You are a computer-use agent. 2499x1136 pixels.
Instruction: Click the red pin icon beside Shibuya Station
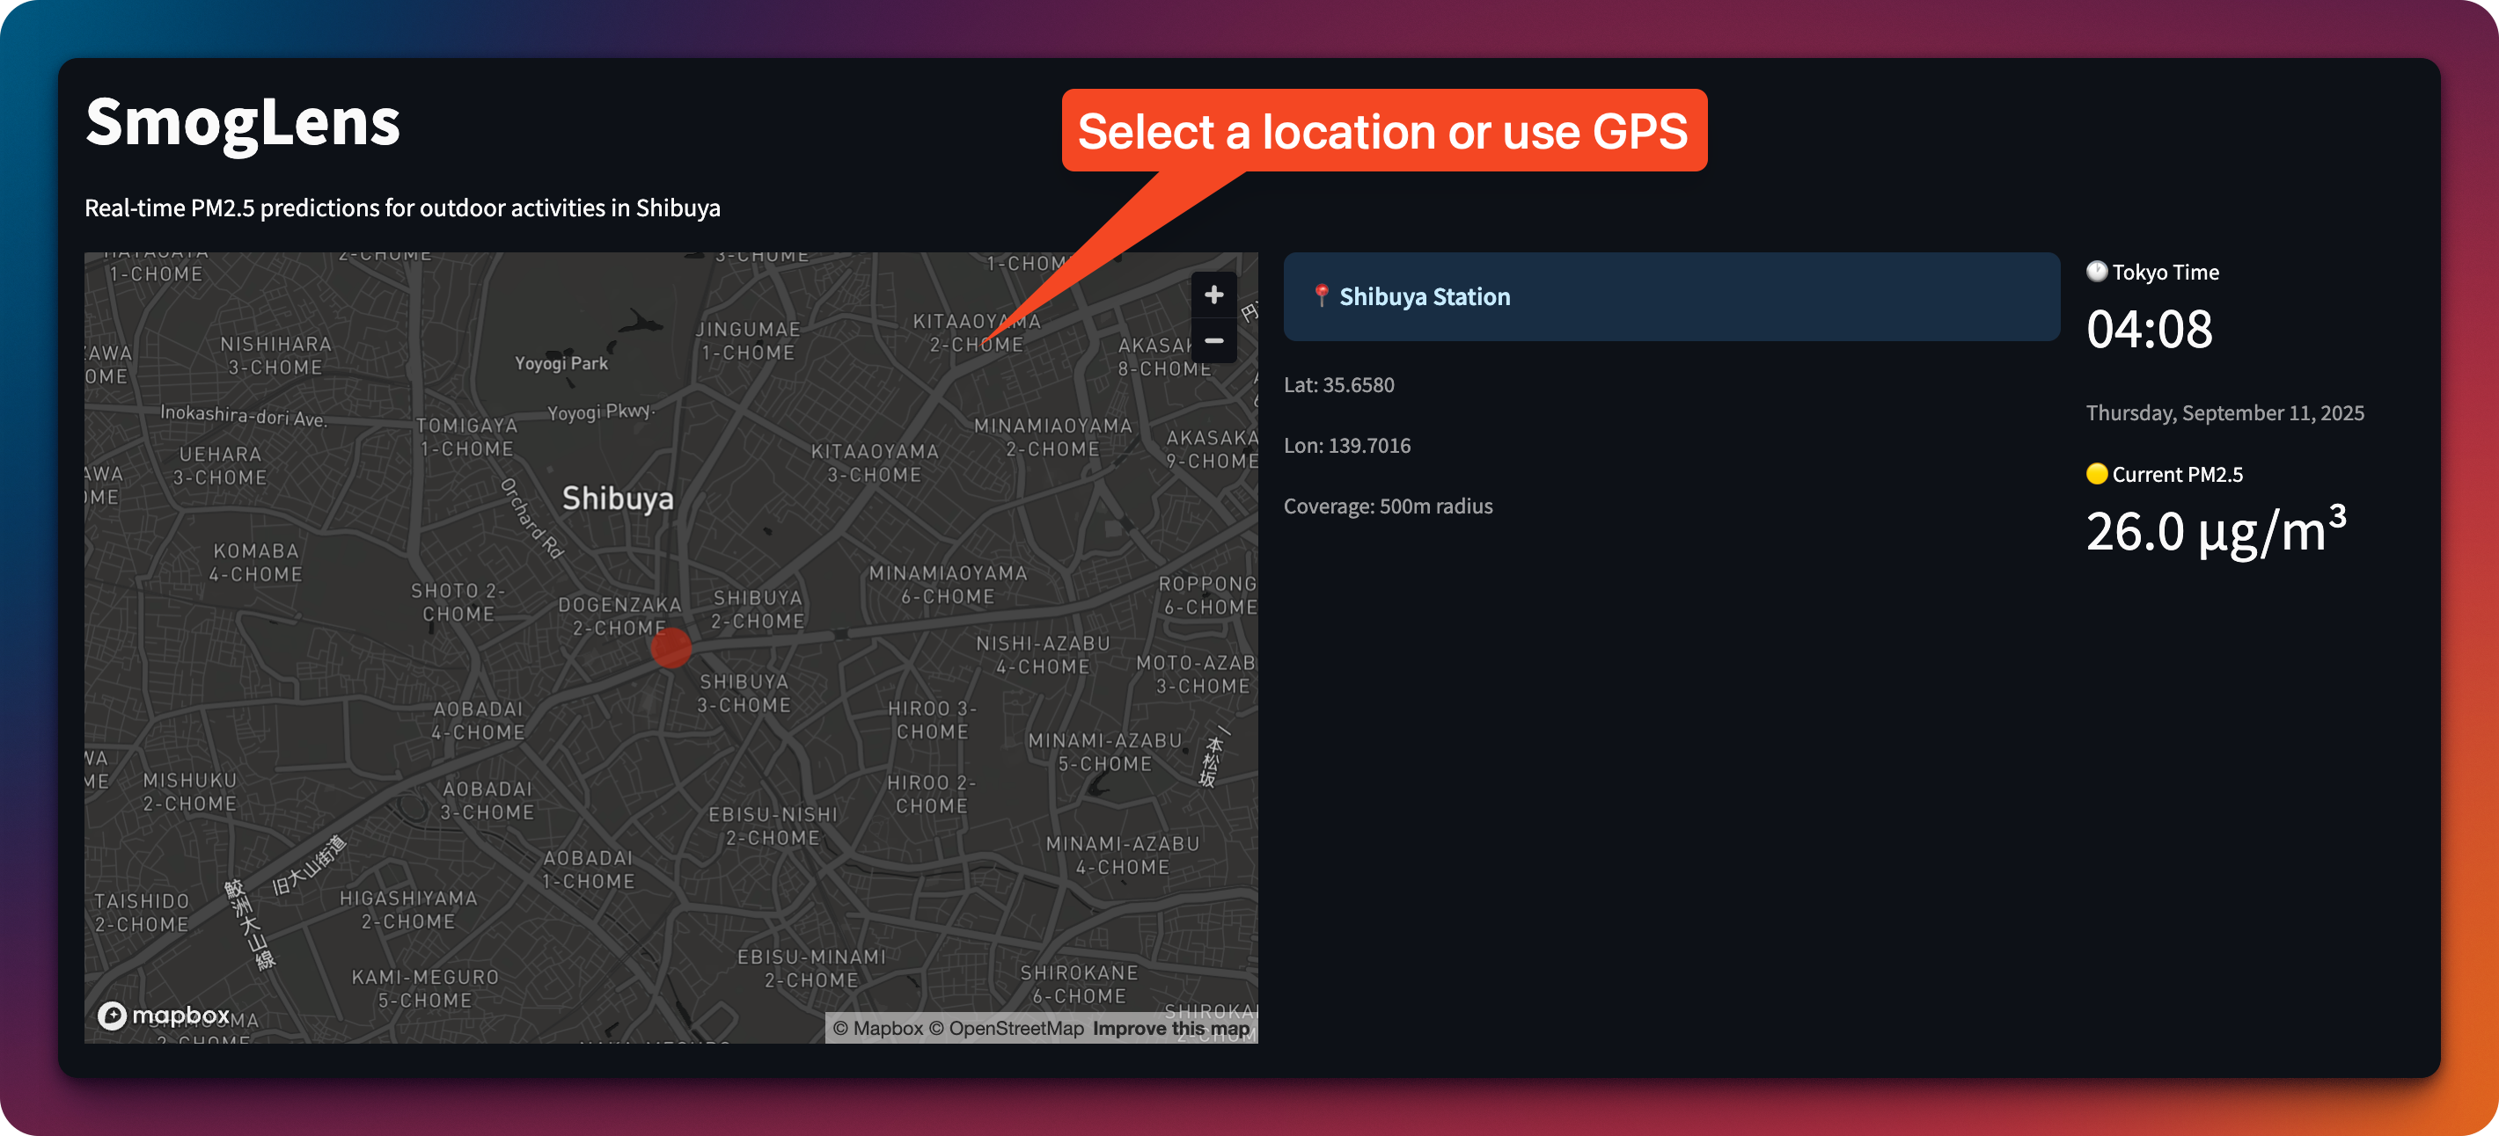1320,295
